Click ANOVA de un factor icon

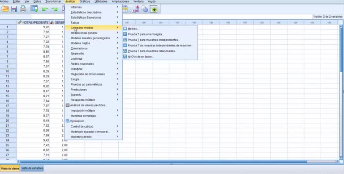pyautogui.click(x=125, y=57)
